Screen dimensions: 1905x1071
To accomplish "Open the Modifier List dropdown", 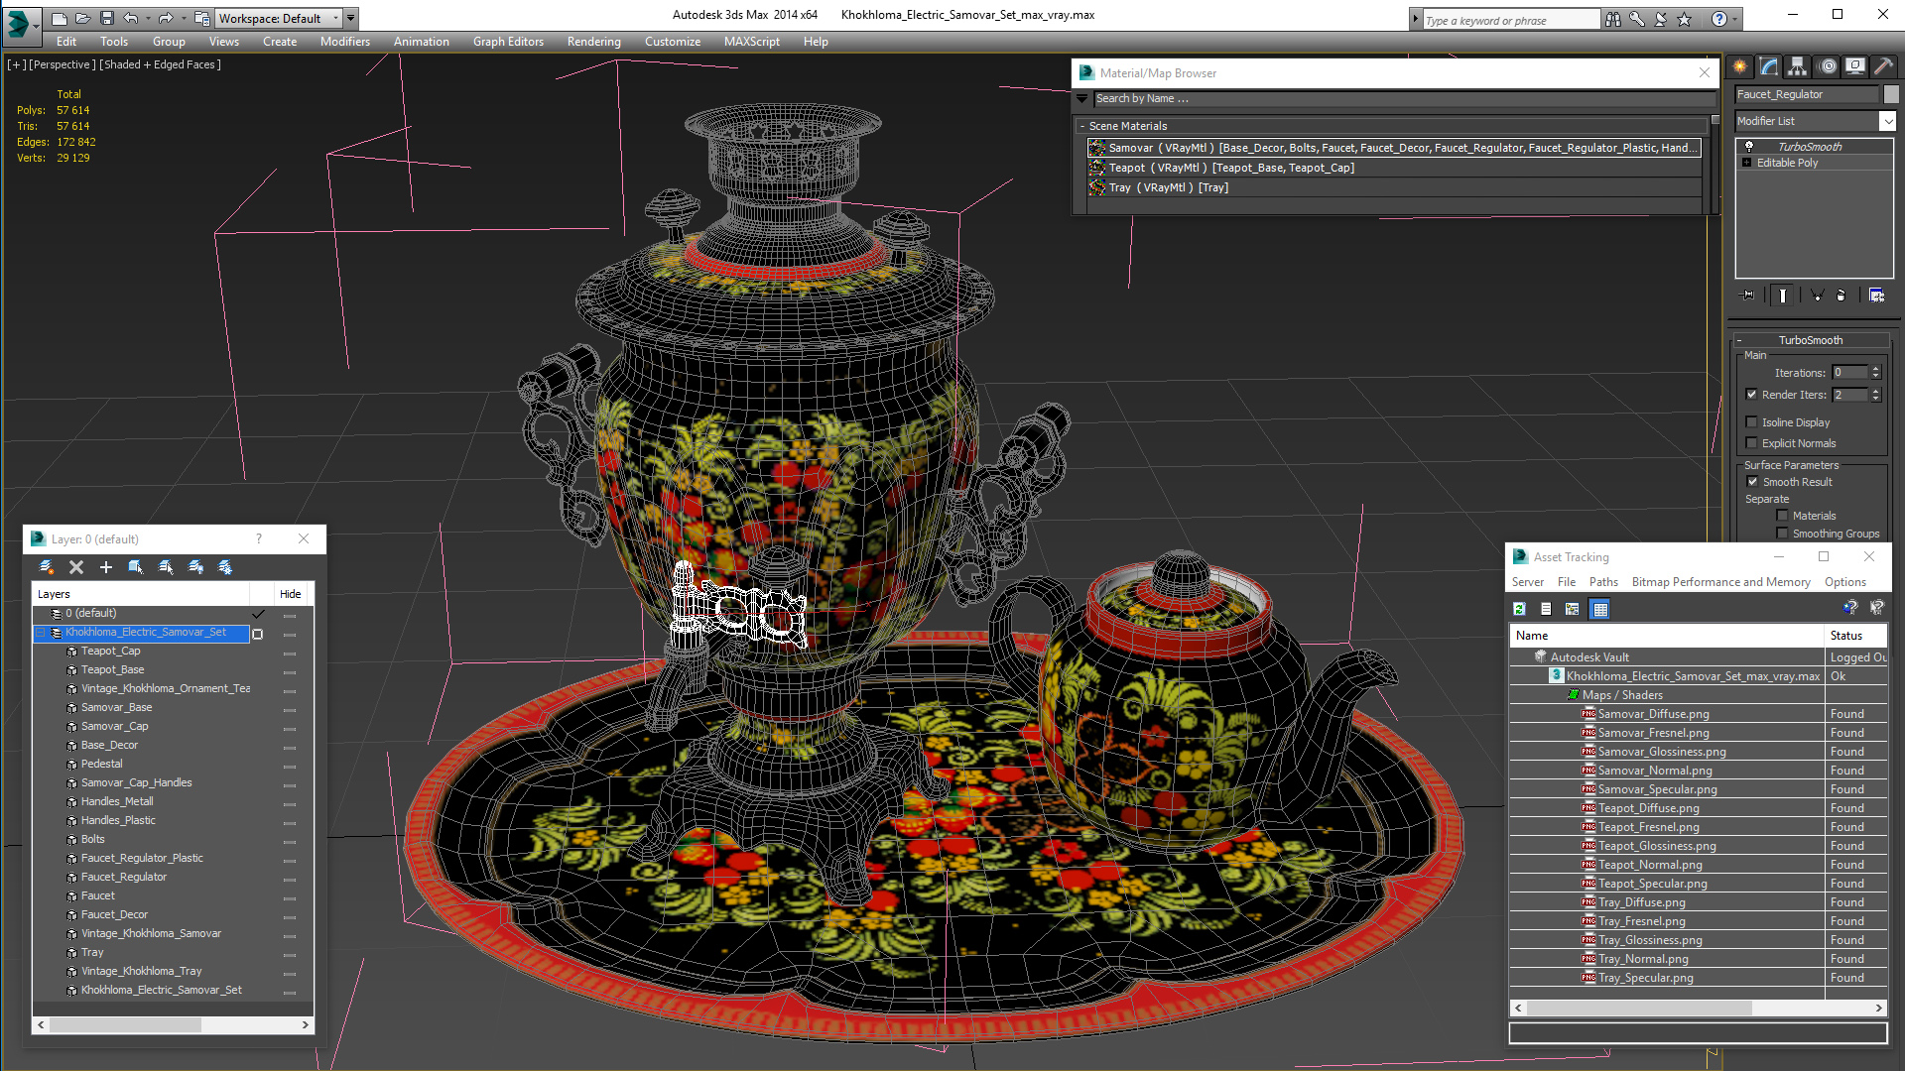I will [1886, 121].
